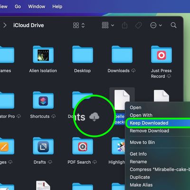Click the Share toolbar icon

(x=124, y=25)
